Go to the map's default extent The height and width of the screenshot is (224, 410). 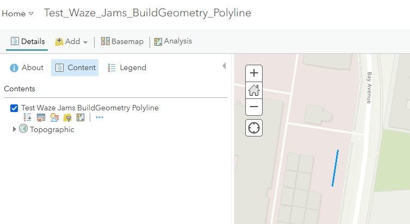click(x=254, y=90)
